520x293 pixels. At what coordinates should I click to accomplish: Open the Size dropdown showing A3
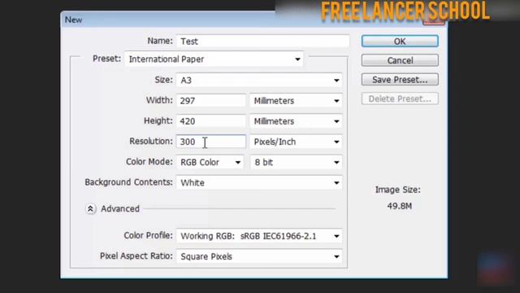259,80
